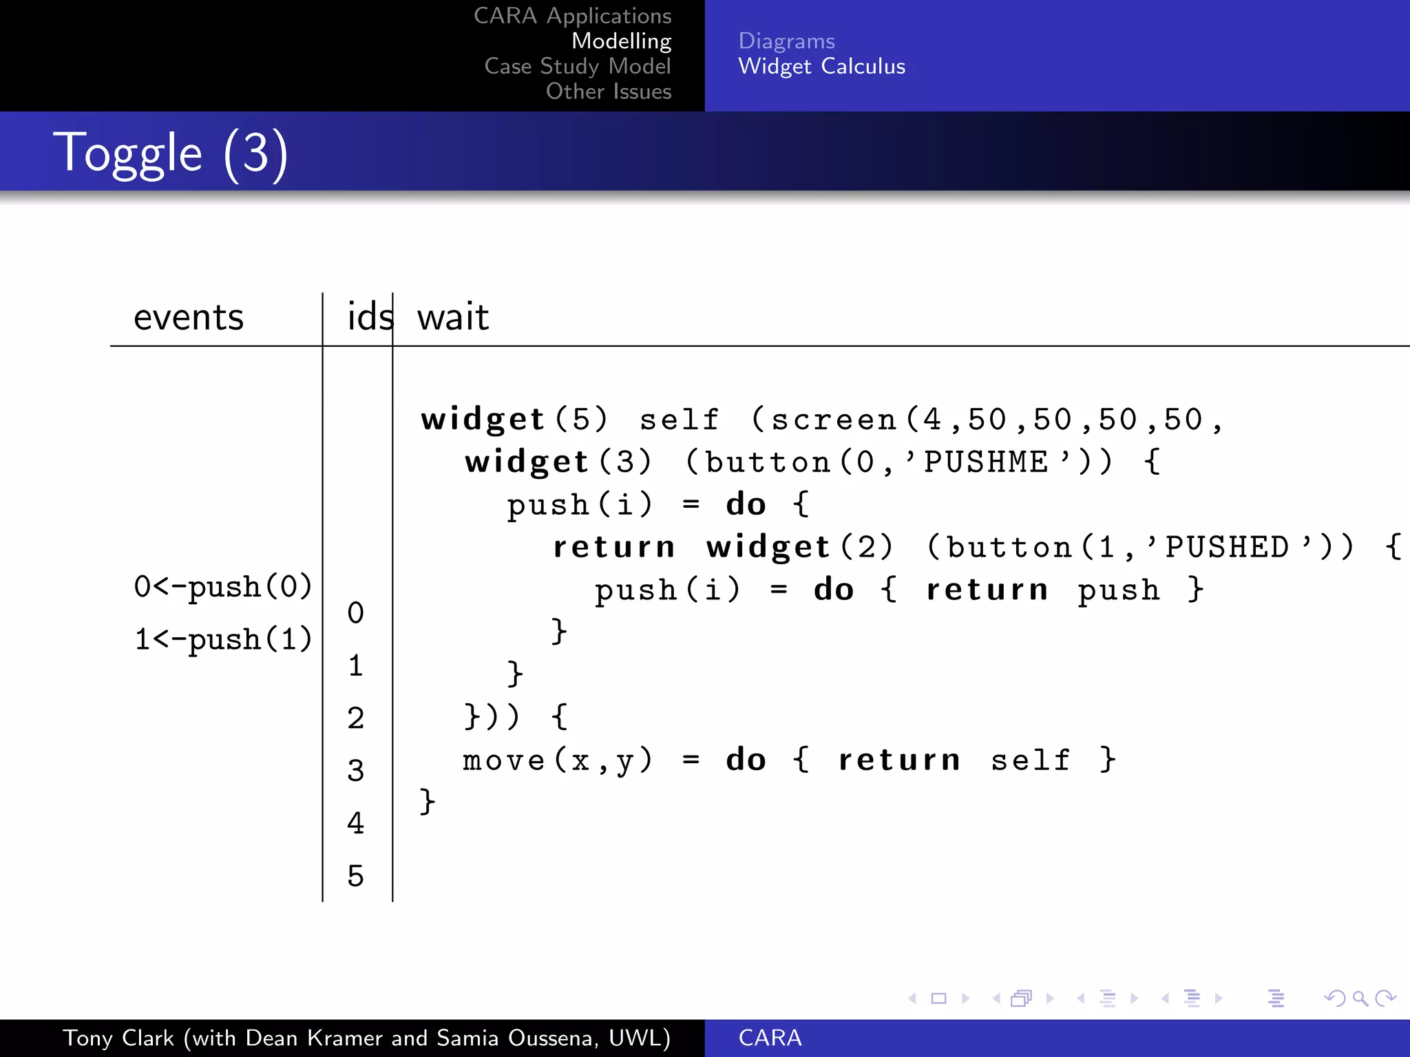This screenshot has width=1410, height=1057.
Task: Click the first 'push(i) = do {' line
Action: coord(658,504)
